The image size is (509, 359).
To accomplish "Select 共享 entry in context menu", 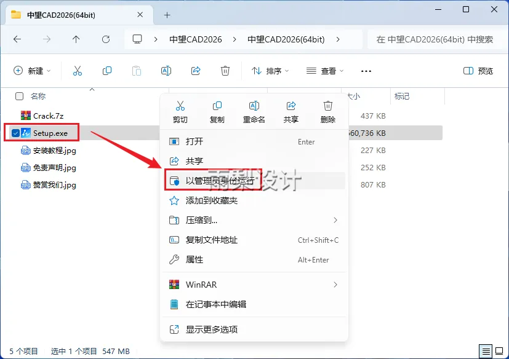I will pos(254,161).
